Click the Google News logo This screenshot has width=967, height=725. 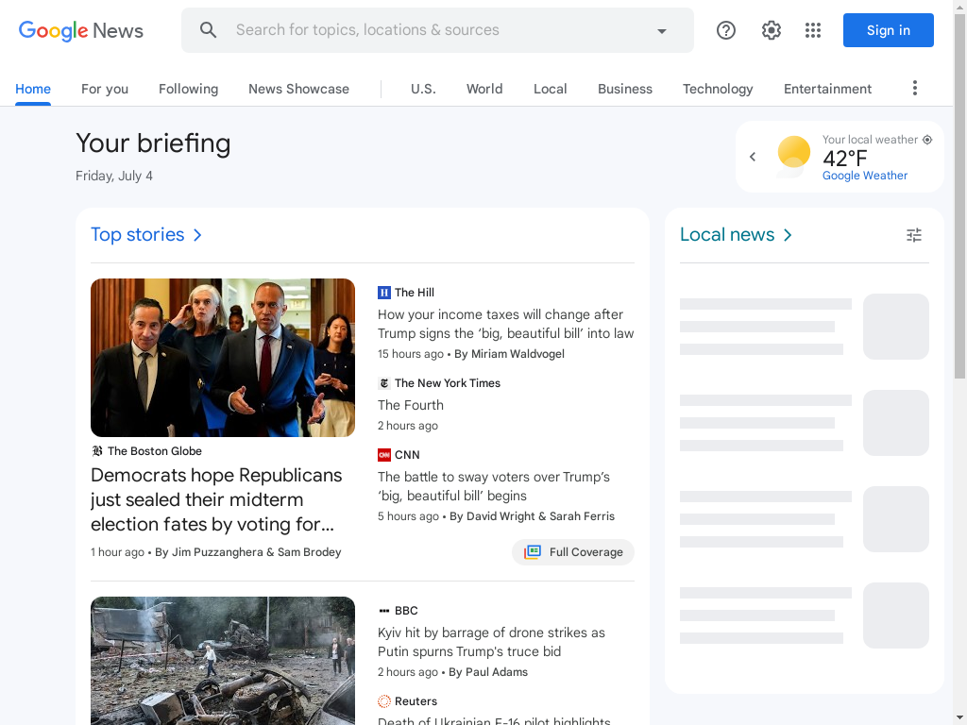click(81, 30)
